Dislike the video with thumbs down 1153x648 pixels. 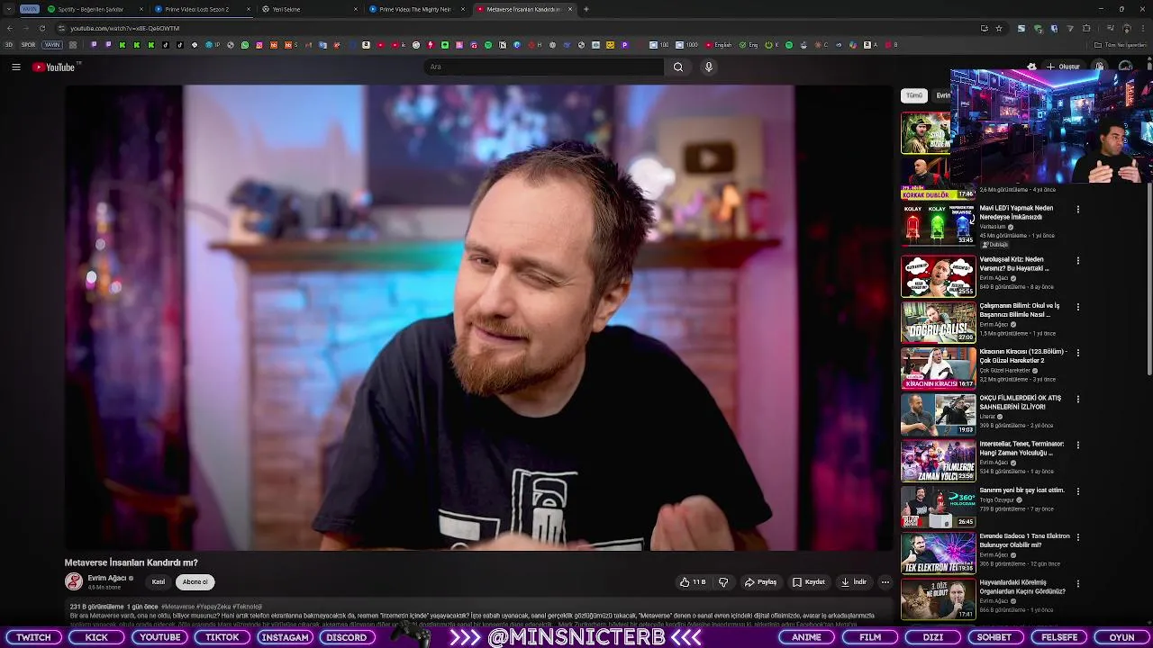click(723, 582)
